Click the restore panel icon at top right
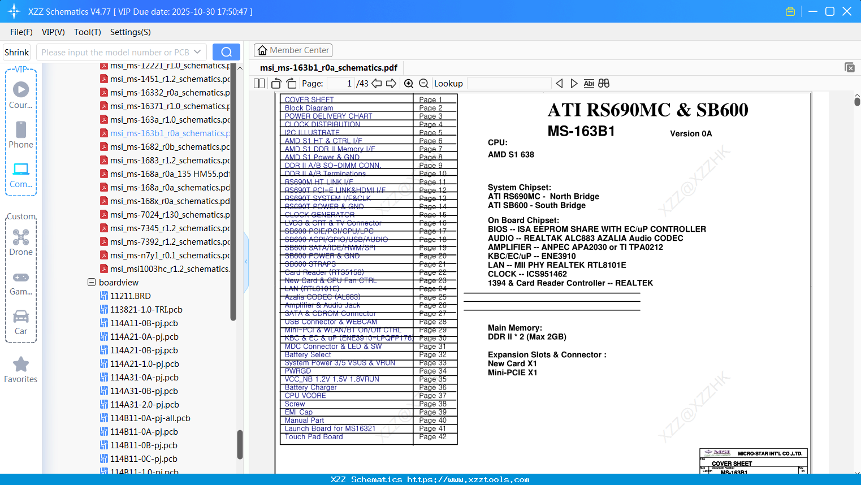 [x=850, y=67]
